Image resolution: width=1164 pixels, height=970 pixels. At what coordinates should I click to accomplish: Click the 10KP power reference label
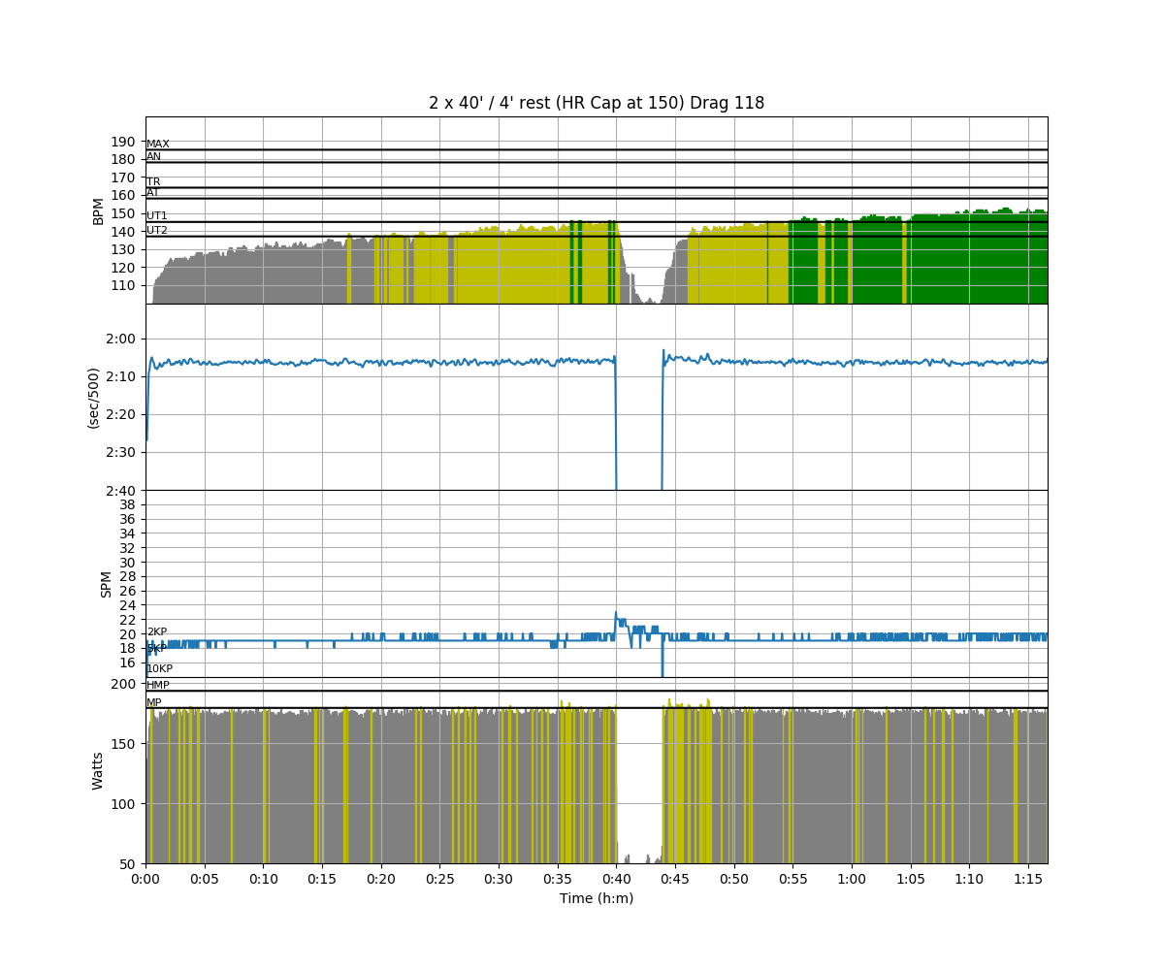click(159, 669)
